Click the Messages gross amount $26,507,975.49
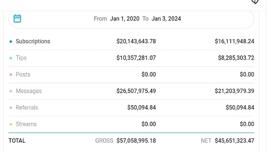This screenshot has width=271, height=152. click(x=136, y=91)
